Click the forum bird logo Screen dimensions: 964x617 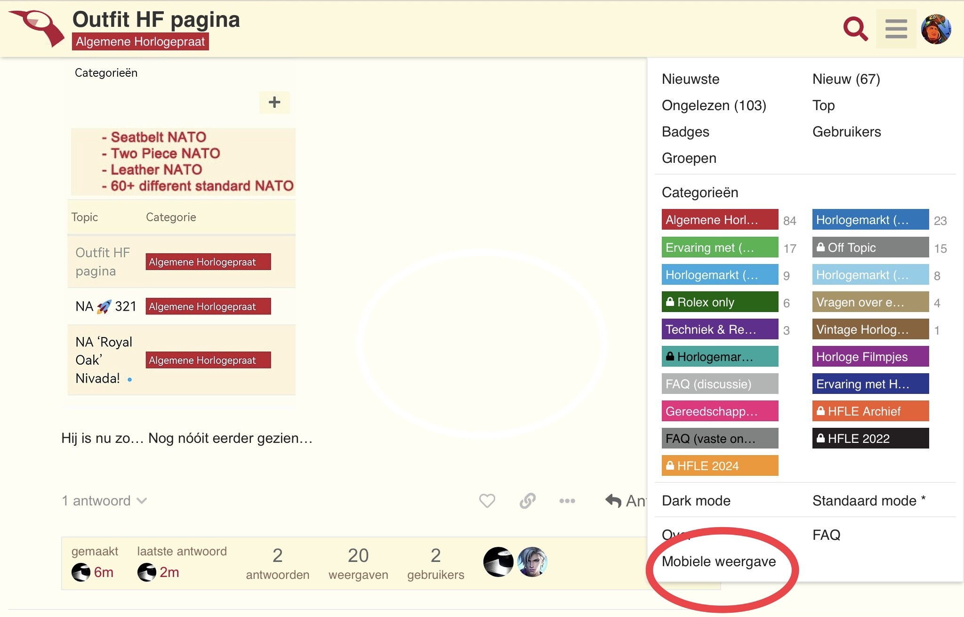click(x=37, y=28)
